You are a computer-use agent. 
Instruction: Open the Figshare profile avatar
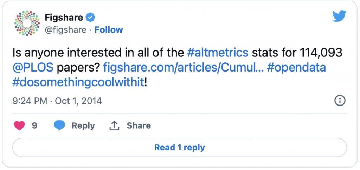pyautogui.click(x=27, y=23)
